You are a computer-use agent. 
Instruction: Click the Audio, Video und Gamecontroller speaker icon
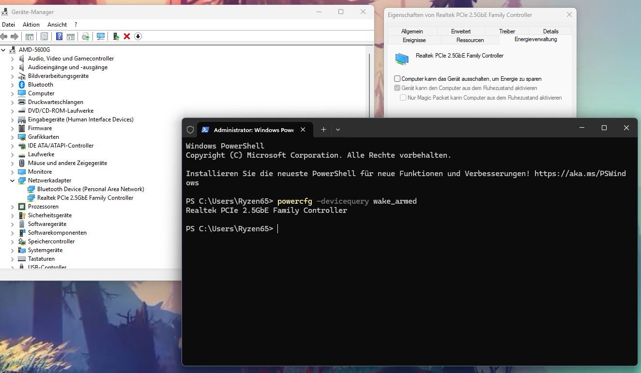pyautogui.click(x=22, y=59)
